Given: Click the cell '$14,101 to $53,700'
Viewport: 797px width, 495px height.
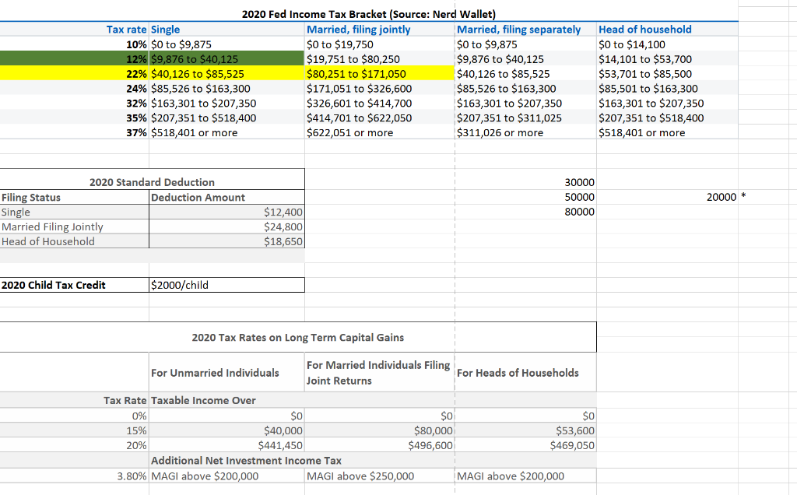Looking at the screenshot, I should [x=667, y=59].
